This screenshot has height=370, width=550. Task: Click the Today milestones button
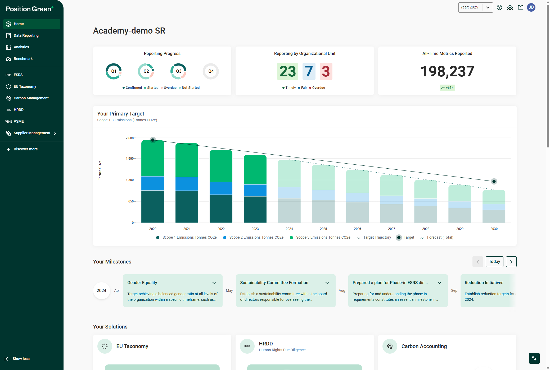[x=494, y=262]
